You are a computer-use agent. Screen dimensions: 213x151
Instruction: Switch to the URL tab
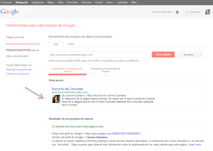pyautogui.click(x=56, y=44)
